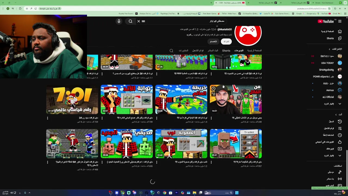This screenshot has width=348, height=196.
Task: Open the 22:42 noob difficulty video thumbnail
Action: tap(181, 144)
